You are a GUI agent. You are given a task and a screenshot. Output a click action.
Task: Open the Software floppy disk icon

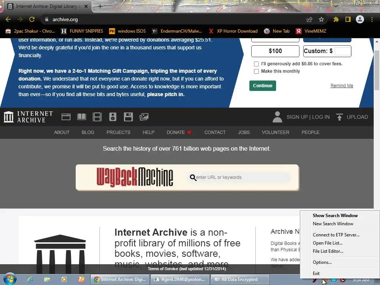tap(128, 117)
